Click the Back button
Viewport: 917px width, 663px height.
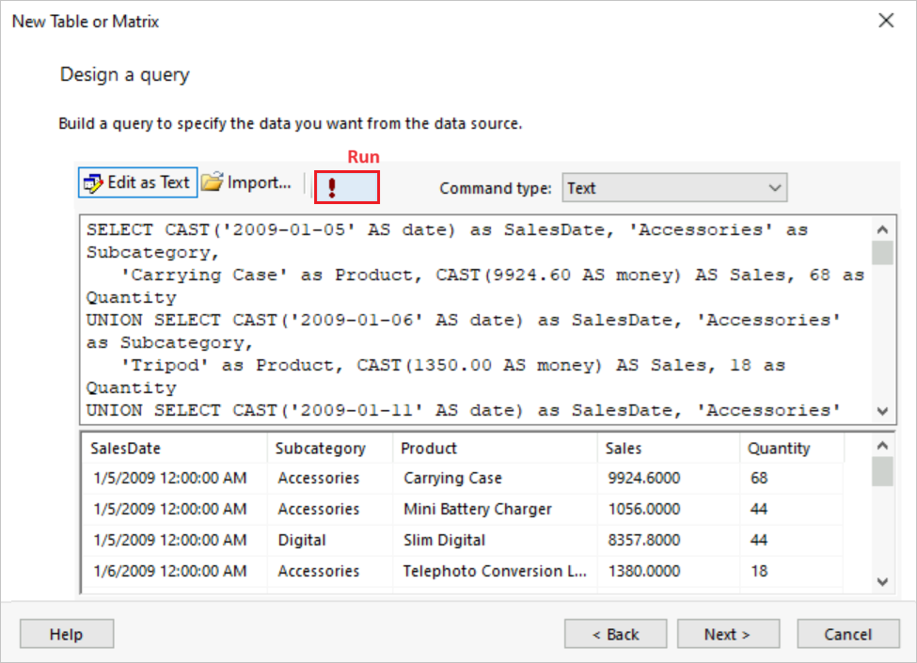615,633
